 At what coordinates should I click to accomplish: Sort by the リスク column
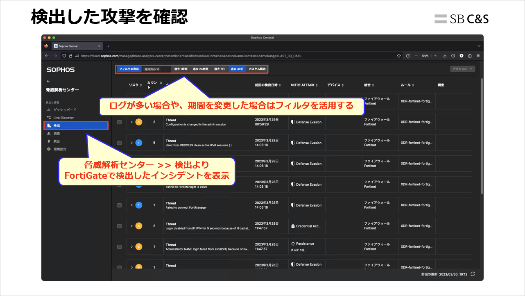[x=136, y=85]
